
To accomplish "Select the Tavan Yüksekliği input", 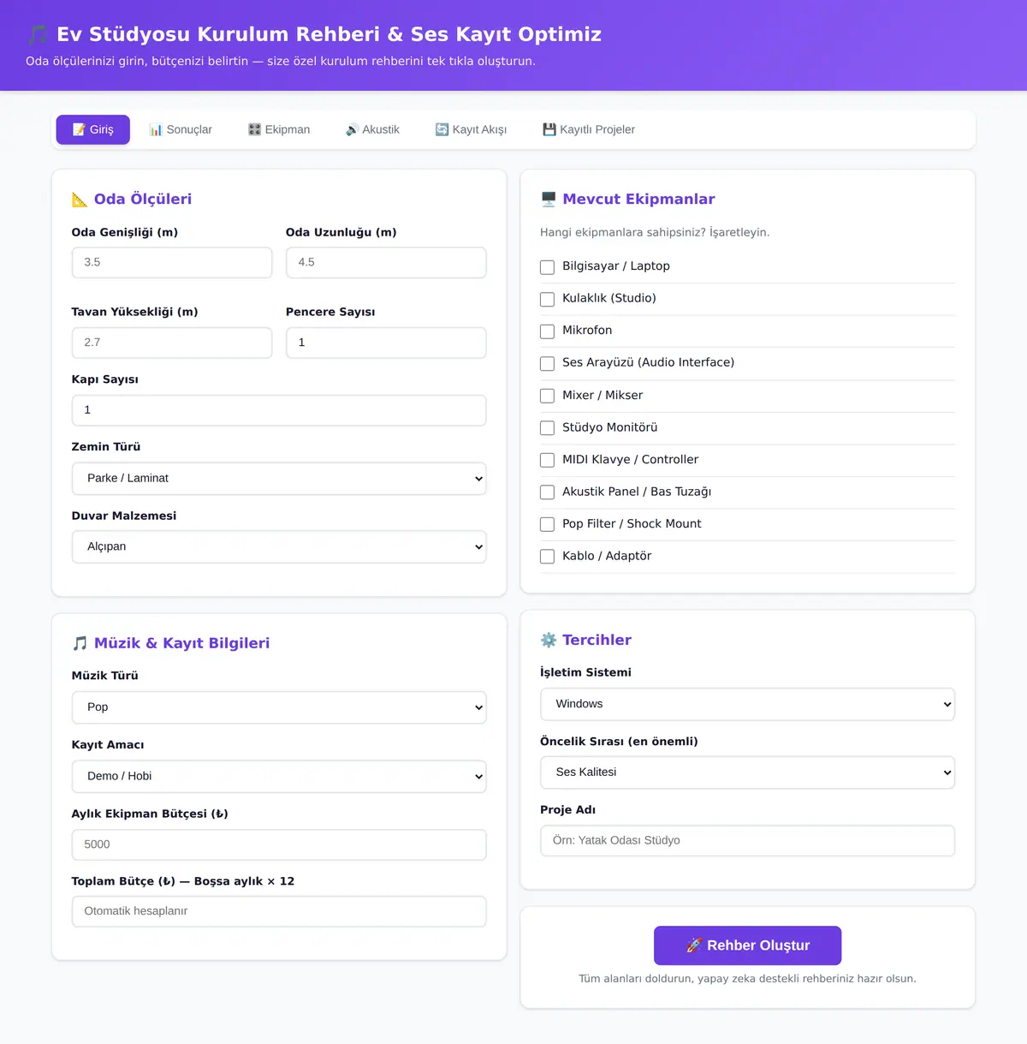I will [172, 343].
